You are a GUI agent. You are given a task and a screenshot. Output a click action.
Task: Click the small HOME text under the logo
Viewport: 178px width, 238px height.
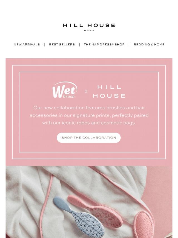tap(89, 30)
